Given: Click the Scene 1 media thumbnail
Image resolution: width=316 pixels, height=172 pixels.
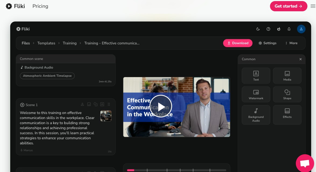Looking at the screenshot, I should (x=106, y=116).
